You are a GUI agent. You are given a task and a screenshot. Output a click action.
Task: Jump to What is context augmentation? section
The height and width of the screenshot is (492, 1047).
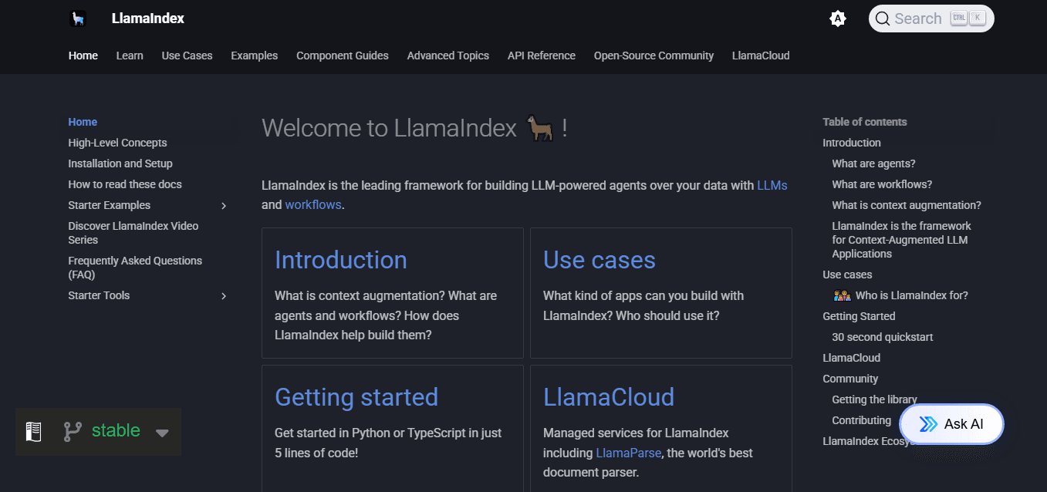907,205
